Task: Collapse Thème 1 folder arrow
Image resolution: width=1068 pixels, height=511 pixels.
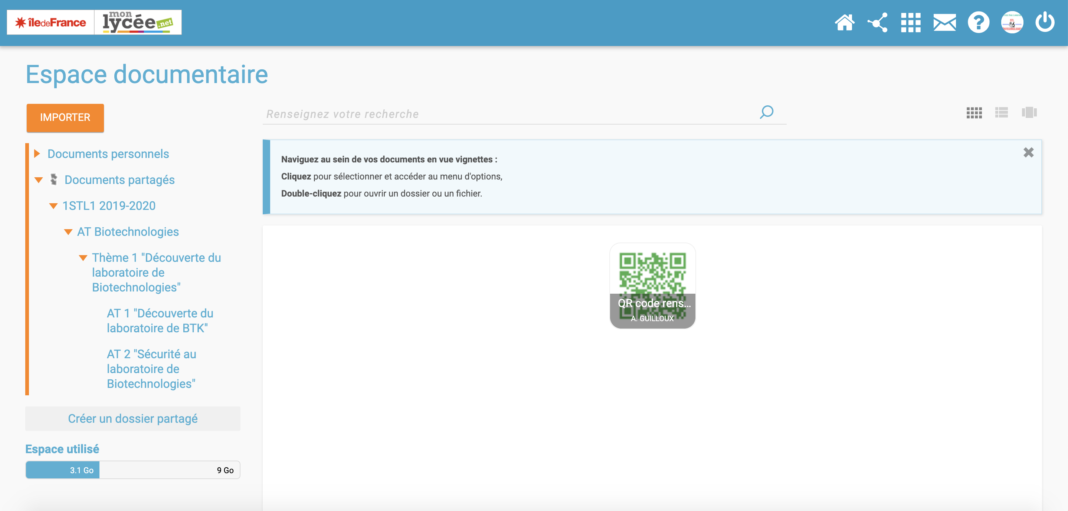Action: 83,258
